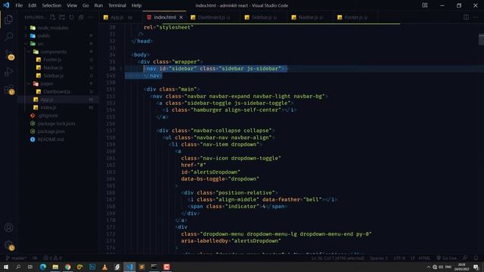Click the errors and warnings counter
The width and height of the screenshot is (484, 272).
coord(52,258)
